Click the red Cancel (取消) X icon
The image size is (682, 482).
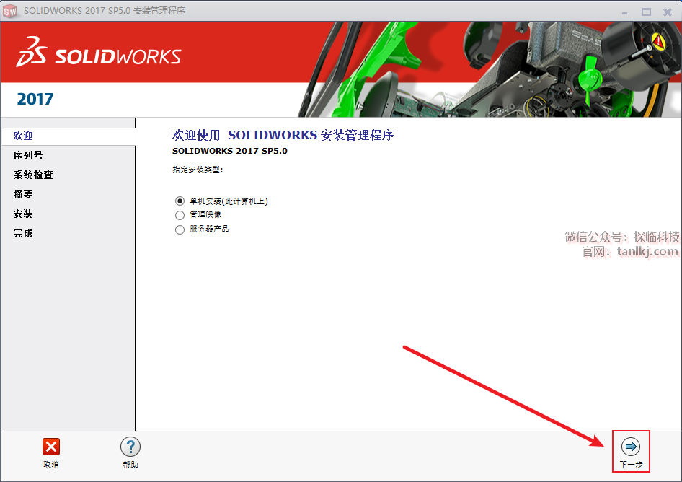pos(50,447)
